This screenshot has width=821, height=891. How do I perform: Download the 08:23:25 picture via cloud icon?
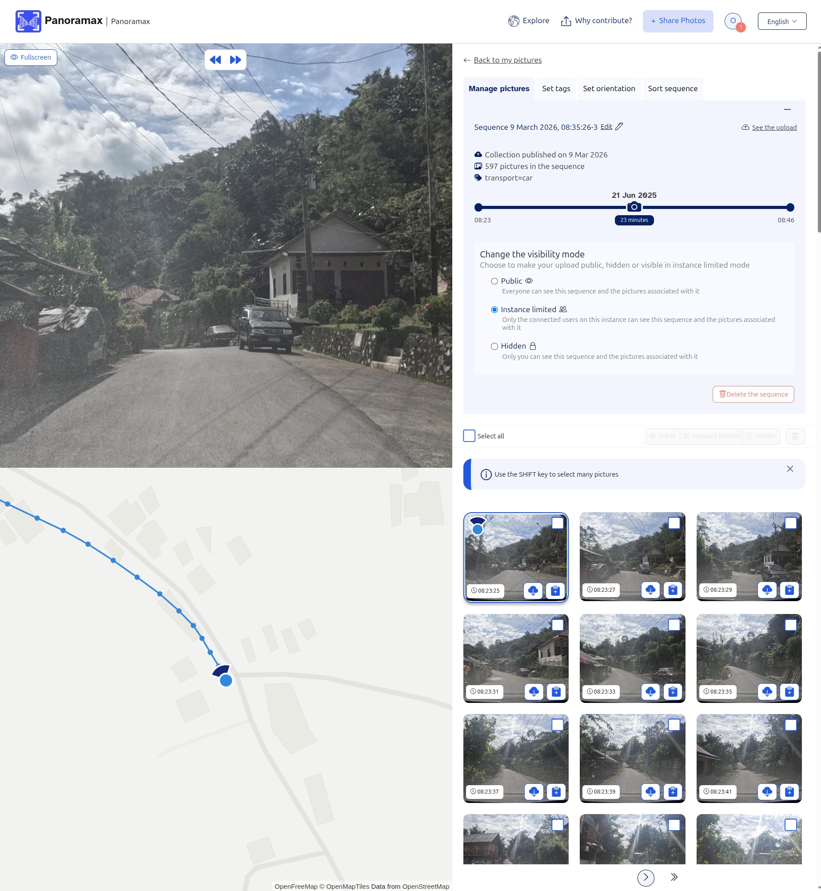[x=533, y=590]
